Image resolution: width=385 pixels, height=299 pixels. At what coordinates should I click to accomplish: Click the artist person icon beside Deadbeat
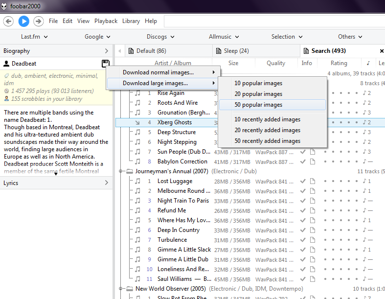click(x=6, y=64)
